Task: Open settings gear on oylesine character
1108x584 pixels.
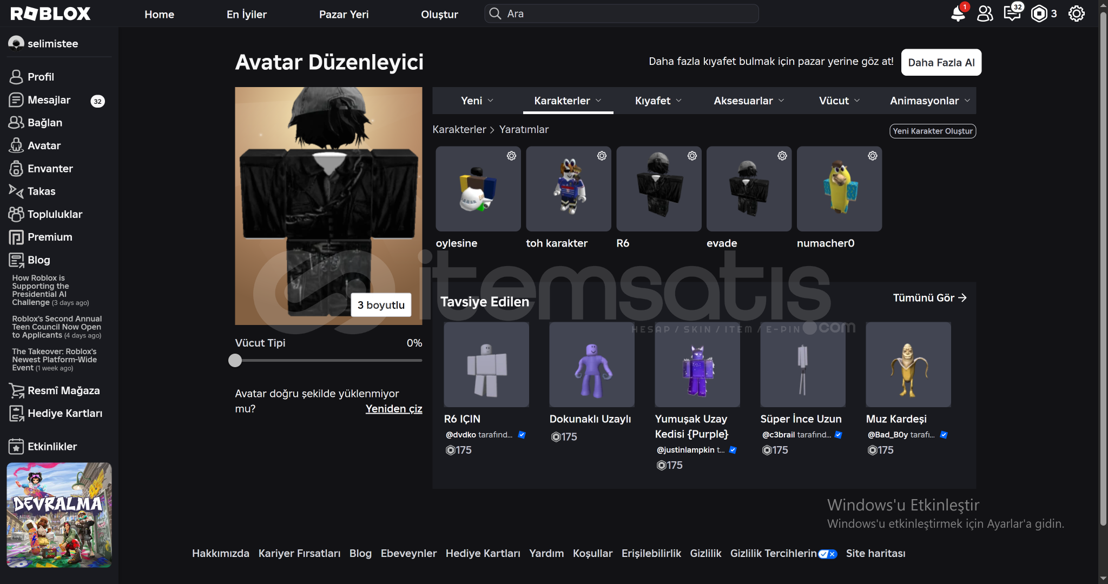Action: point(511,156)
